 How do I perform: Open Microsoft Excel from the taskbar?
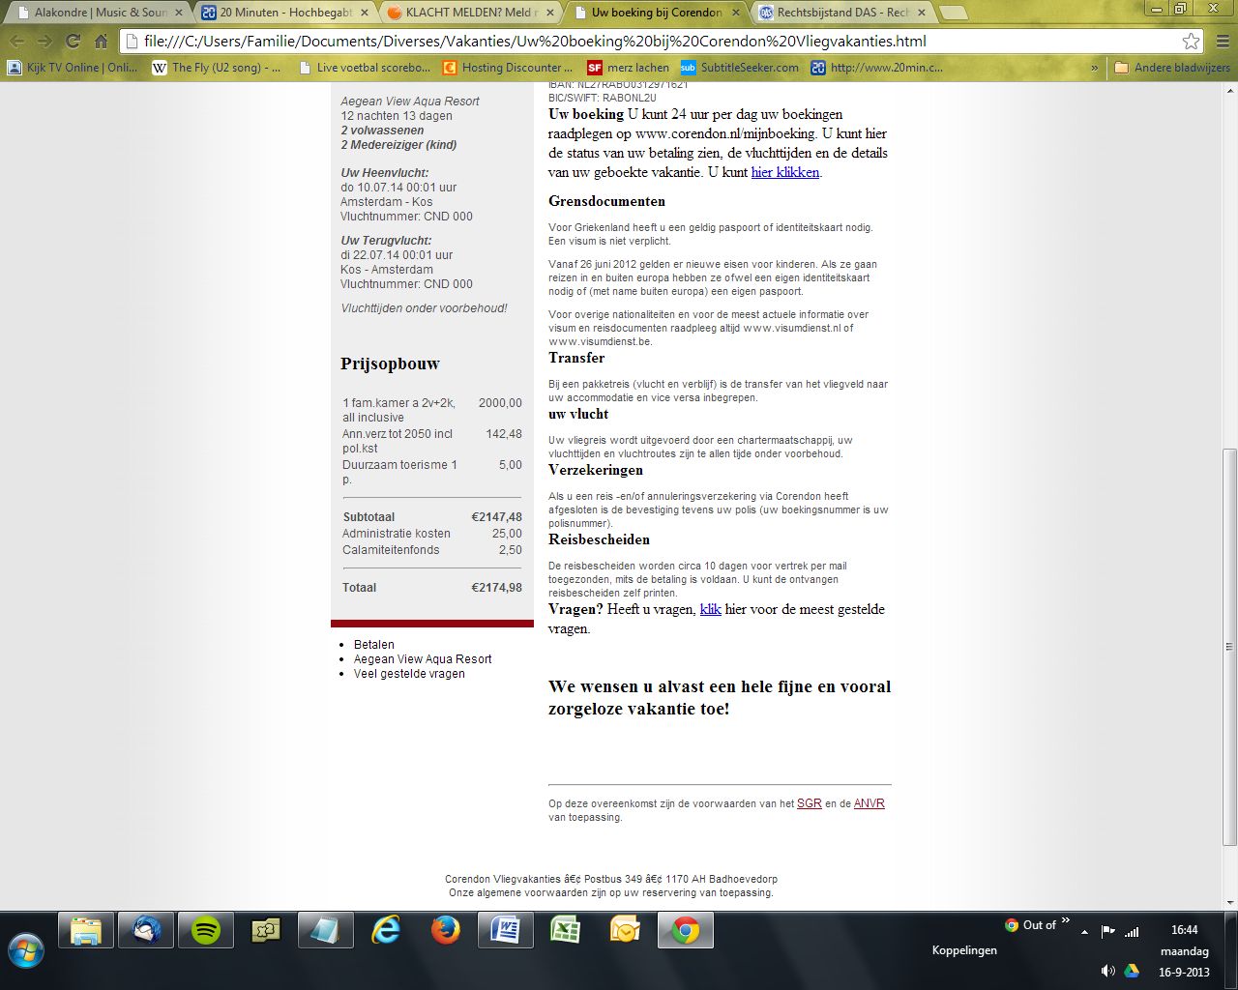[x=565, y=931]
